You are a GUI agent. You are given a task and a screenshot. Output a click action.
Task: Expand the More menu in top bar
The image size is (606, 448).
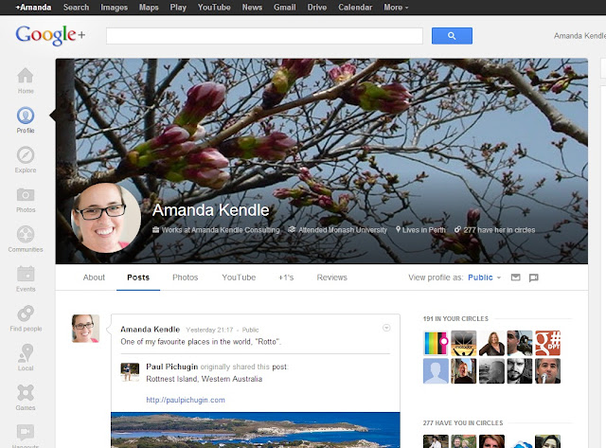click(x=396, y=8)
